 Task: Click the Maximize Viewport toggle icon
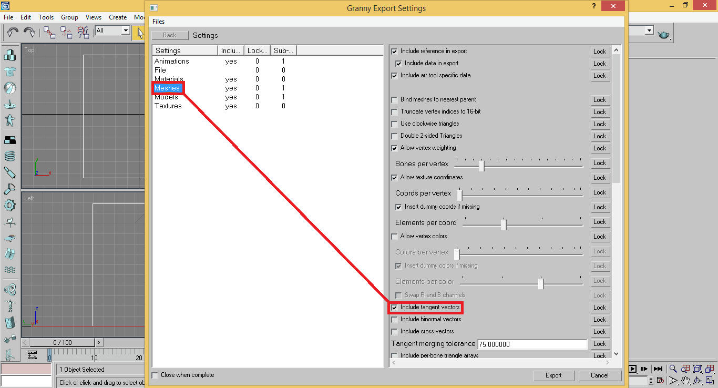[x=710, y=381]
